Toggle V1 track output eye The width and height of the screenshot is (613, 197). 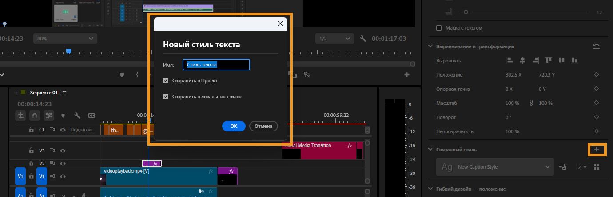pyautogui.click(x=63, y=176)
